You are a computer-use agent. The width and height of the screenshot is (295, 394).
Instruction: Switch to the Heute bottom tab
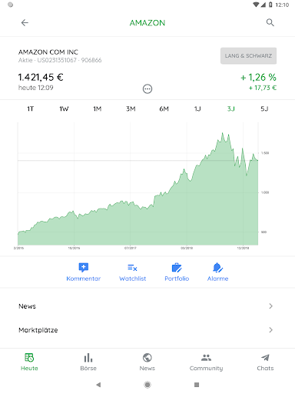[x=29, y=362]
